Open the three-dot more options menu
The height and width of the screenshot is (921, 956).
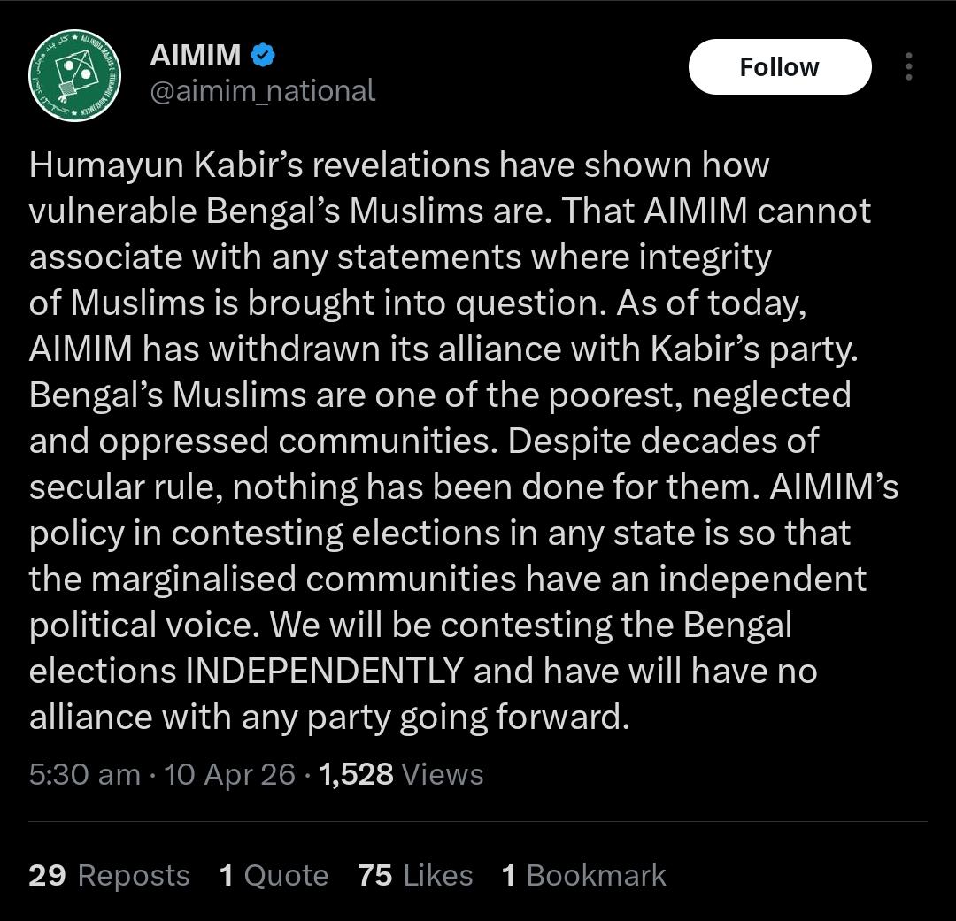909,67
